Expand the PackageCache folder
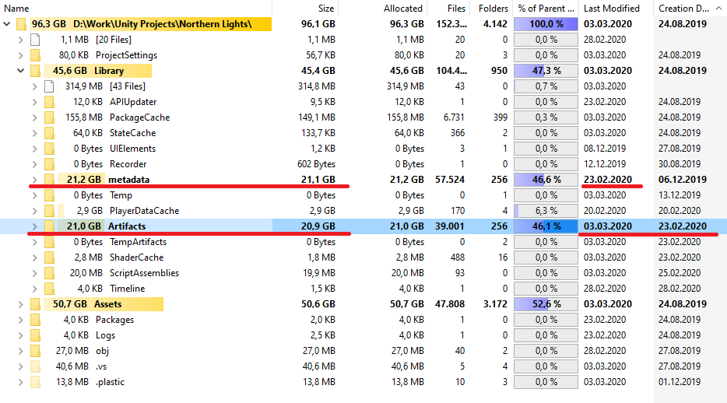This screenshot has width=727, height=403. click(34, 117)
